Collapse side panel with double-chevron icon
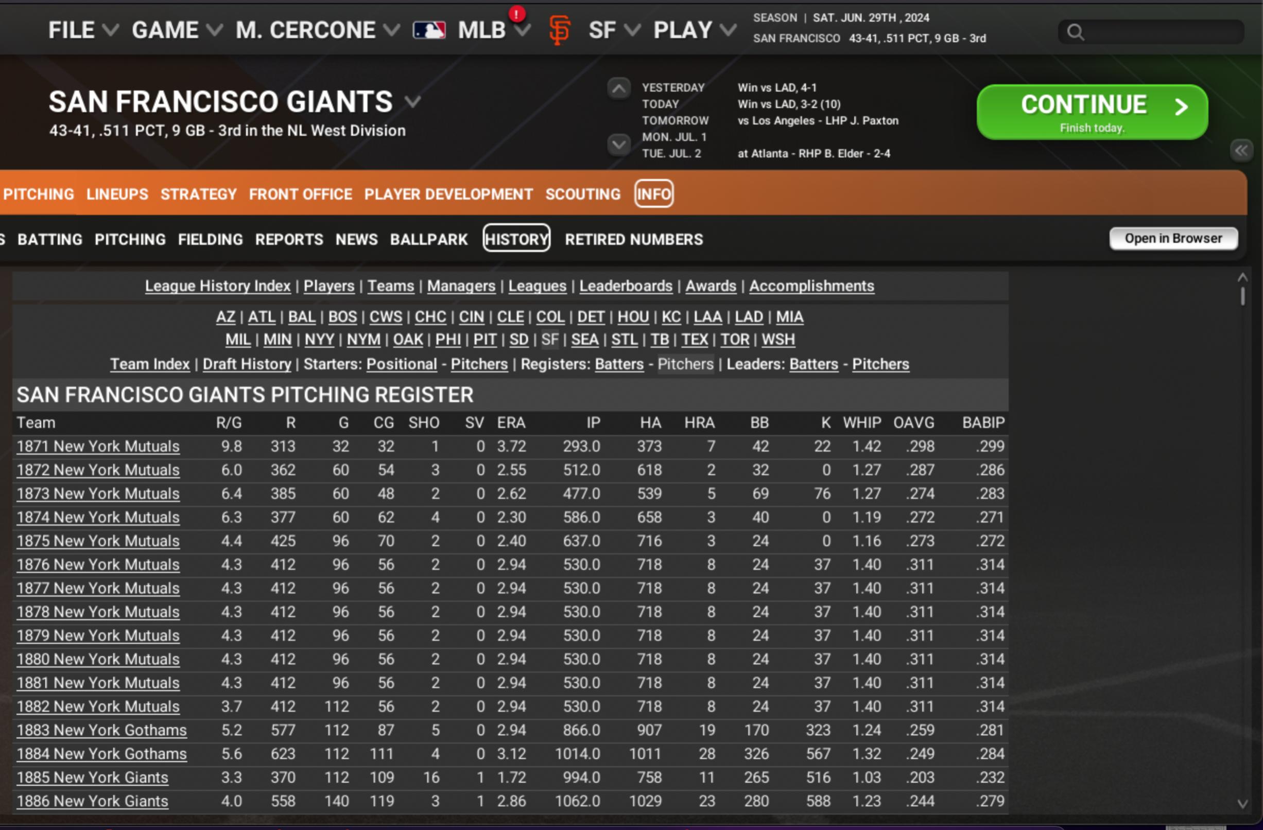The image size is (1263, 830). [x=1241, y=151]
